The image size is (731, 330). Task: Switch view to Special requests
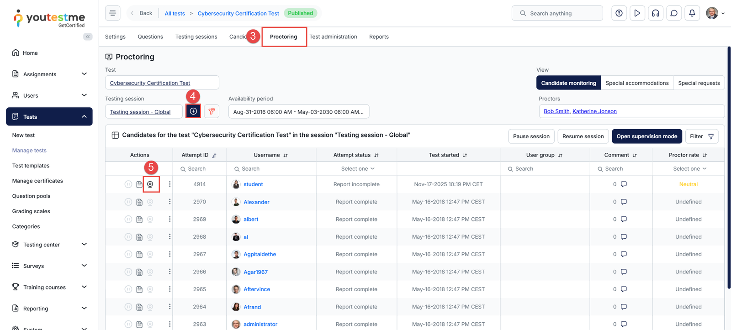[699, 83]
